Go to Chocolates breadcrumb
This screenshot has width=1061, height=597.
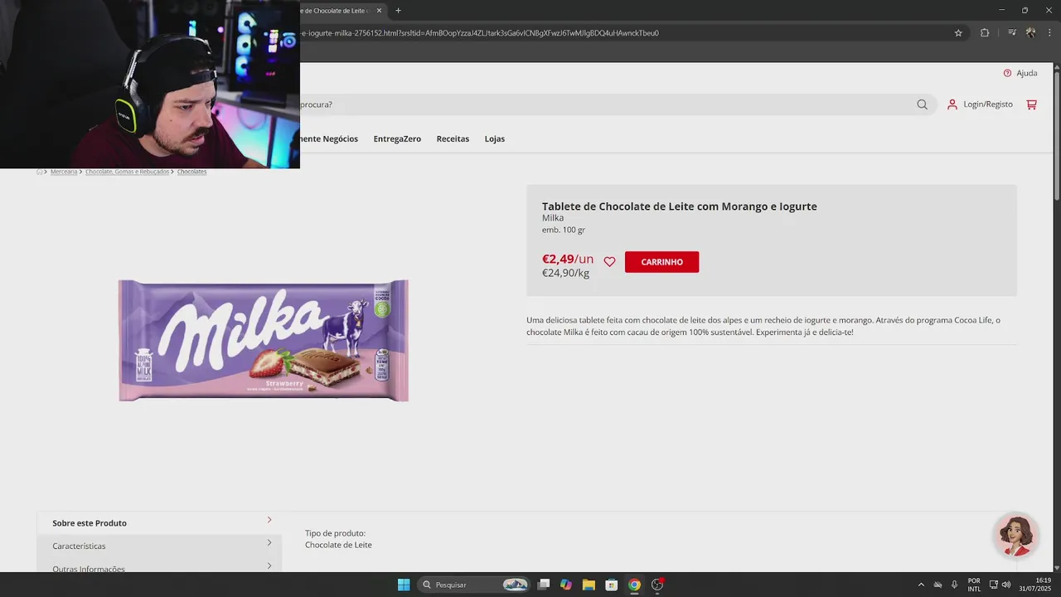[x=191, y=172]
